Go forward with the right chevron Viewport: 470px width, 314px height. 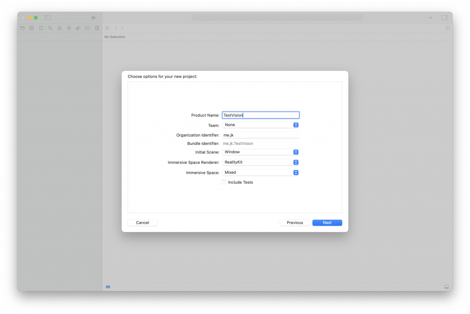coord(122,28)
